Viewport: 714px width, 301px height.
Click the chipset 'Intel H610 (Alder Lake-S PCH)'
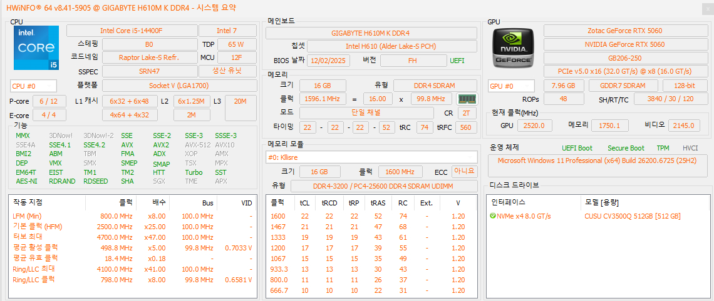392,46
